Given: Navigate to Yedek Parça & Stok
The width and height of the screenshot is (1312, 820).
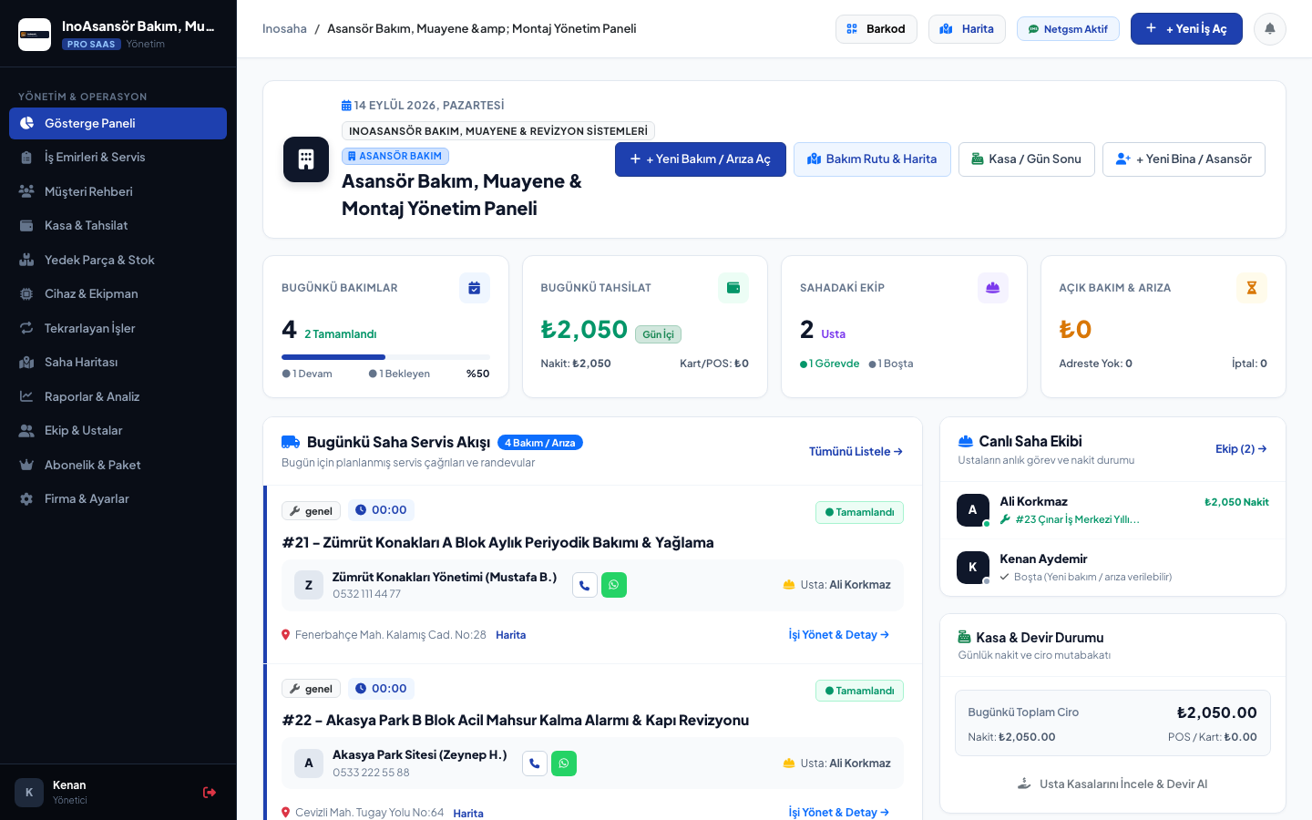Looking at the screenshot, I should (118, 260).
